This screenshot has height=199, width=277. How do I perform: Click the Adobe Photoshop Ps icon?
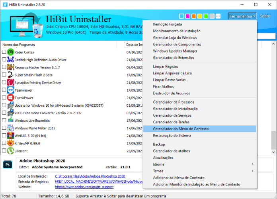[8, 164]
